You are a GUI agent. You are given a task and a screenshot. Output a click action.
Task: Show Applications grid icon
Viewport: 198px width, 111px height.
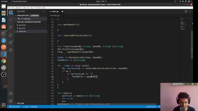[3, 105]
